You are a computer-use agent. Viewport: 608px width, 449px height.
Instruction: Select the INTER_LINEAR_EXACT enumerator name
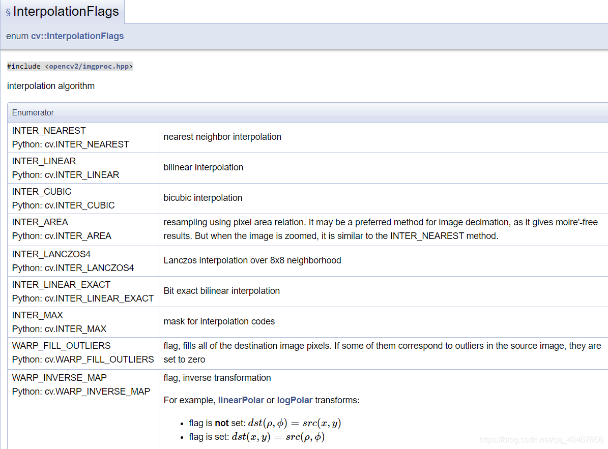tap(61, 285)
